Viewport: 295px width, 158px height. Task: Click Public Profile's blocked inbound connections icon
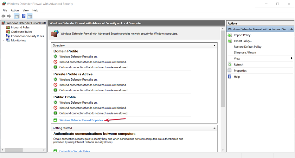[55, 108]
